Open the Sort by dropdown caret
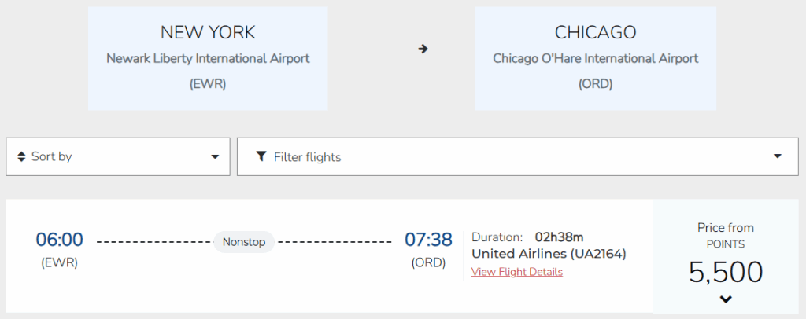806x319 pixels. point(215,156)
